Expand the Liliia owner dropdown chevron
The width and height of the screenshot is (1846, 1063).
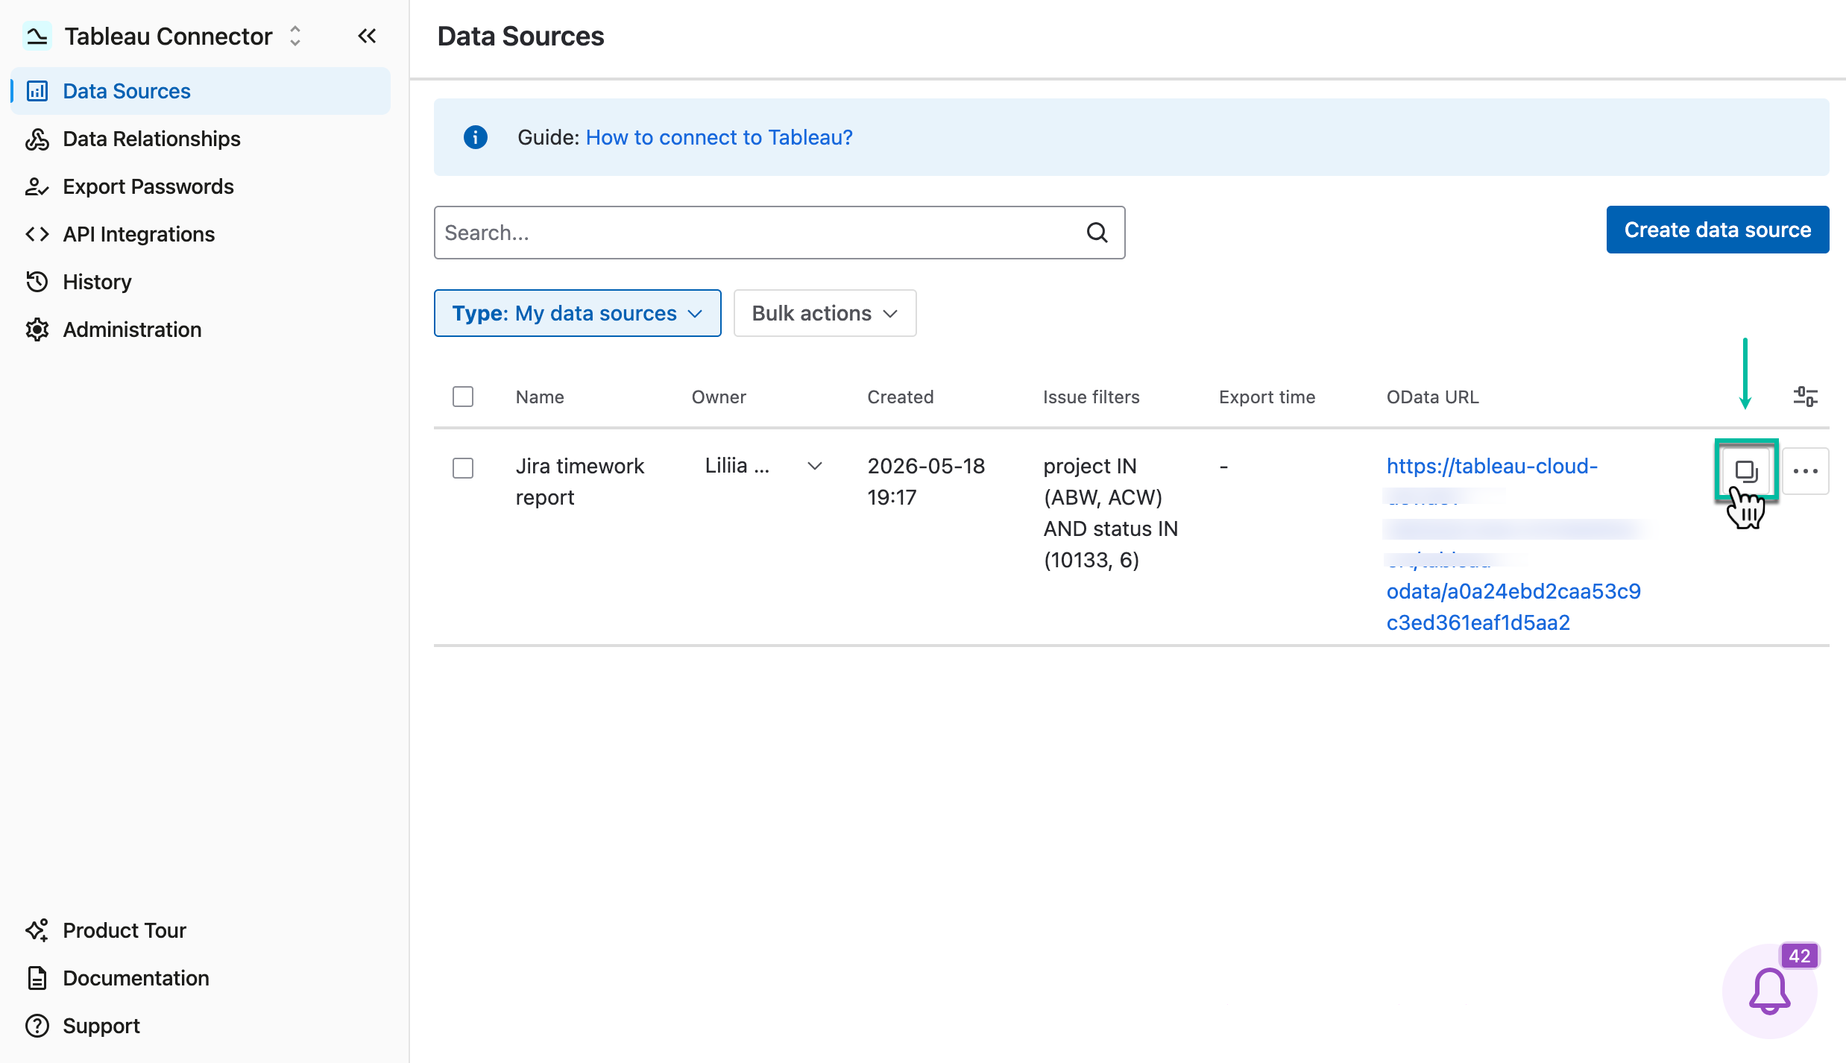[815, 466]
